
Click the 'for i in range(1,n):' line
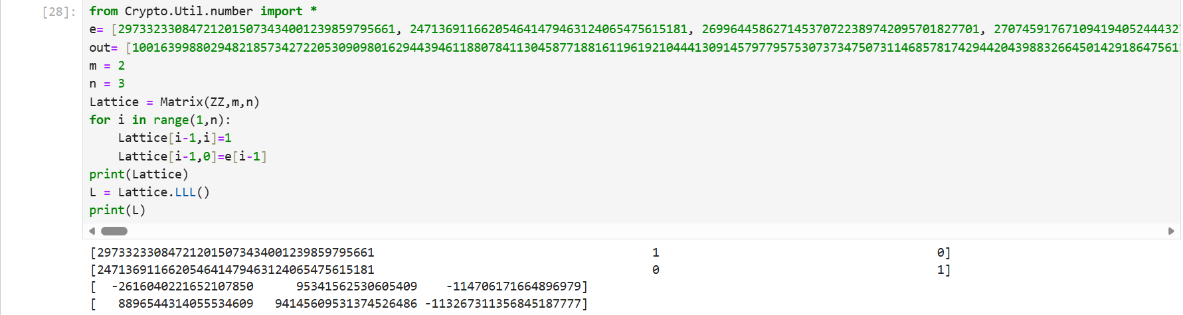[159, 120]
